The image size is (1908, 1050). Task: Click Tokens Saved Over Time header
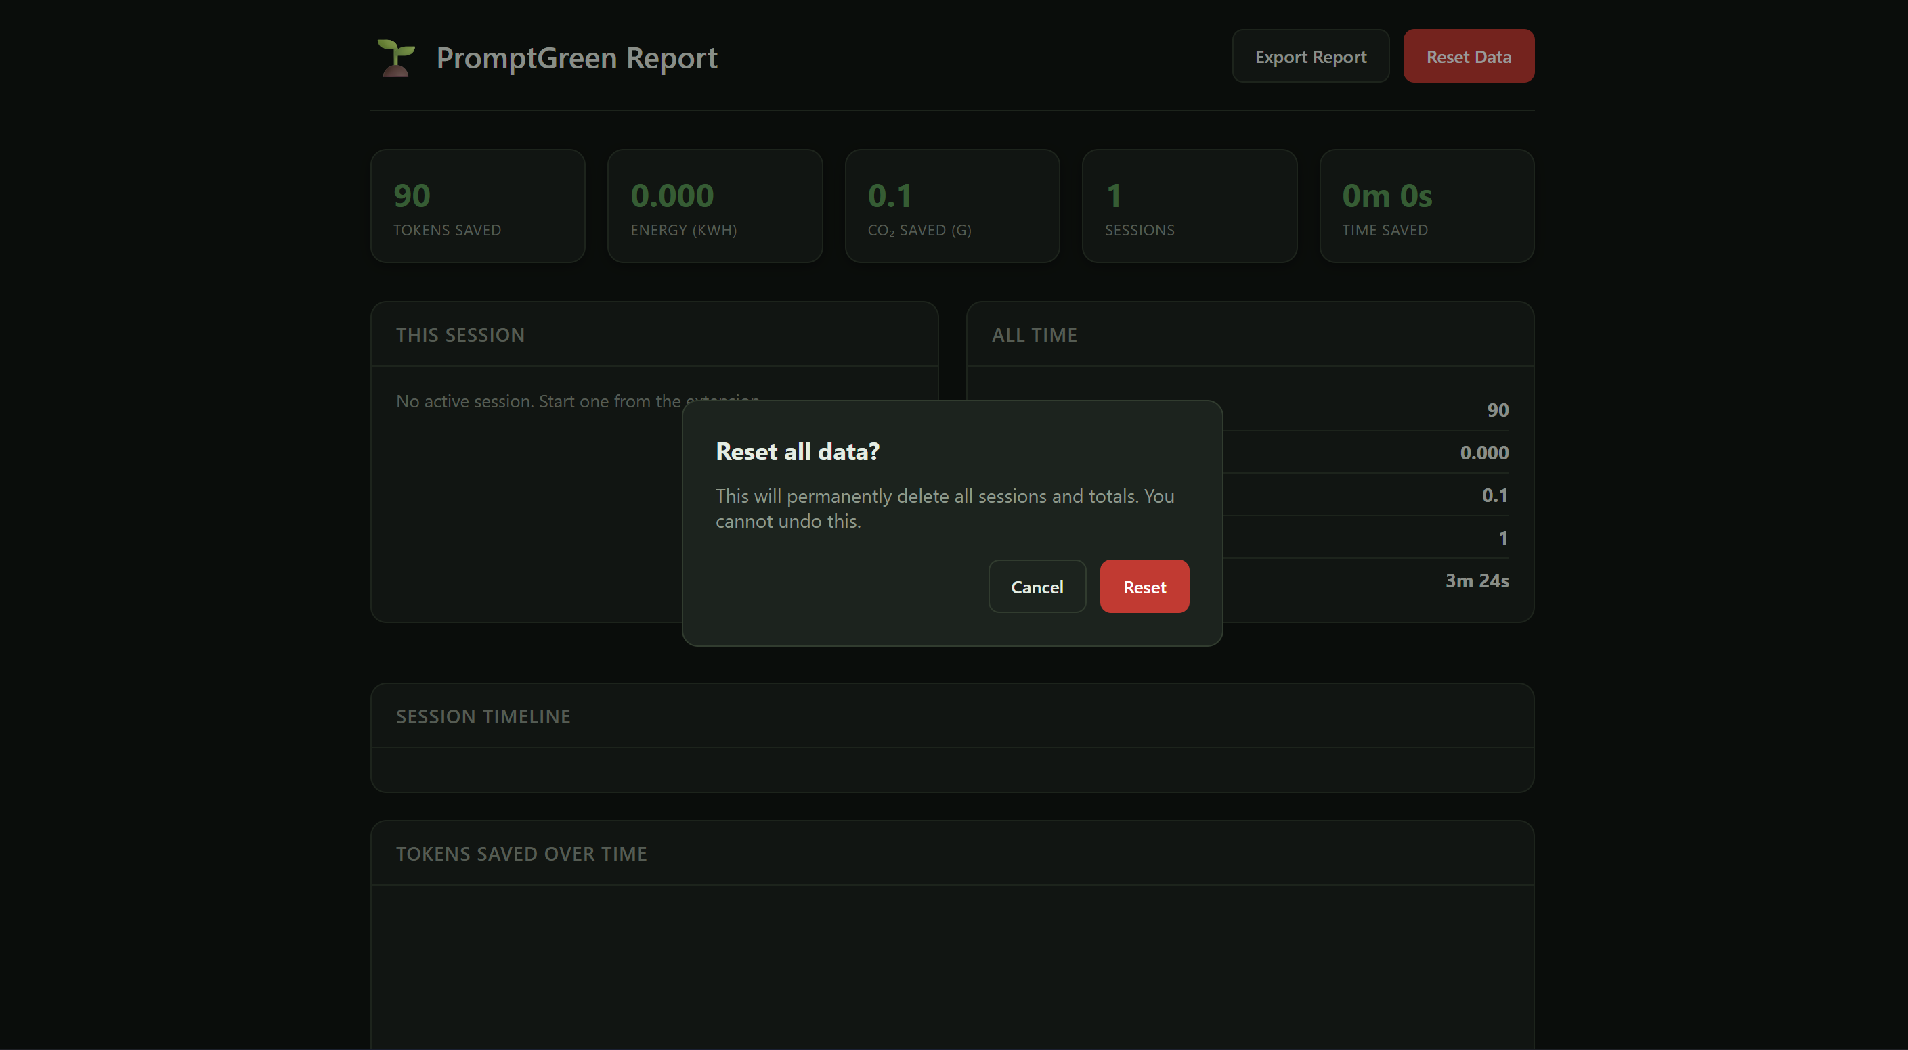pos(521,853)
